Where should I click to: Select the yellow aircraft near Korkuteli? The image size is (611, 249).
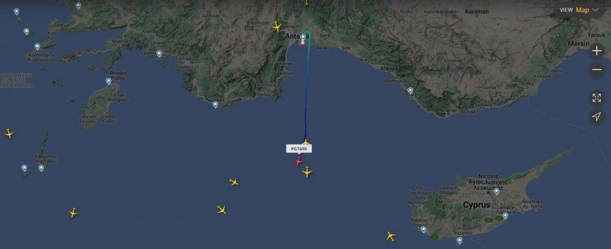point(277,26)
